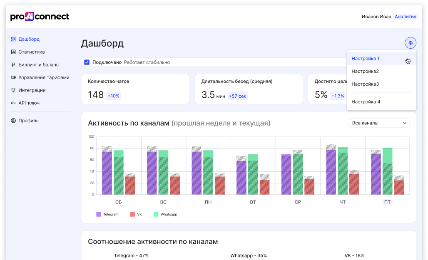The height and width of the screenshot is (260, 428).
Task: Choose Настройка 1 from settings menu
Action: [x=366, y=59]
